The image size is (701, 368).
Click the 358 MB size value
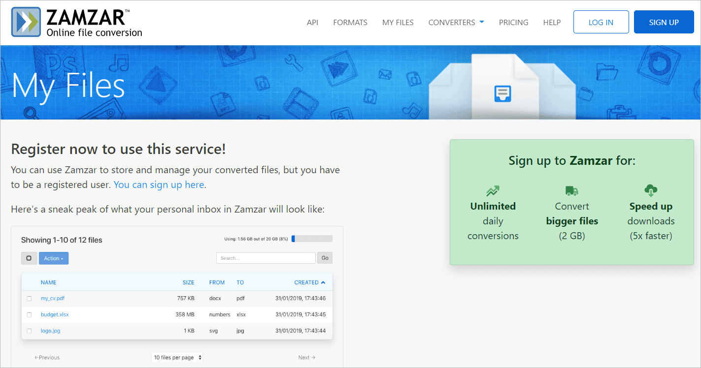click(x=185, y=314)
